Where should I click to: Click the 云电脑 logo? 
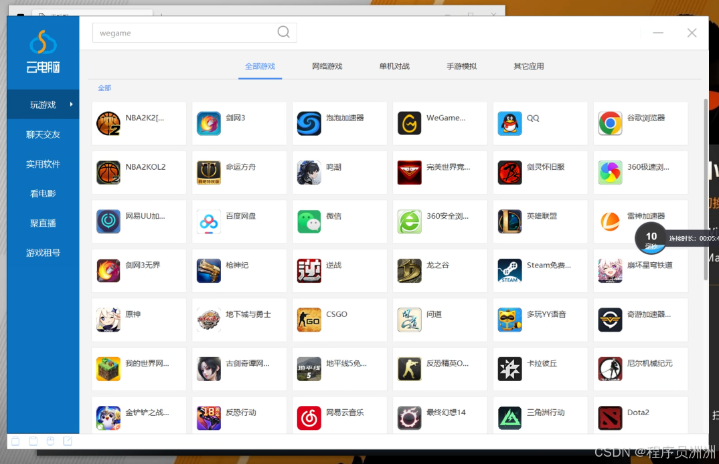(x=43, y=51)
